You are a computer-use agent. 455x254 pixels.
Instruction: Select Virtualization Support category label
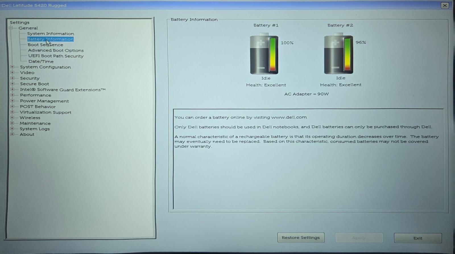point(45,112)
